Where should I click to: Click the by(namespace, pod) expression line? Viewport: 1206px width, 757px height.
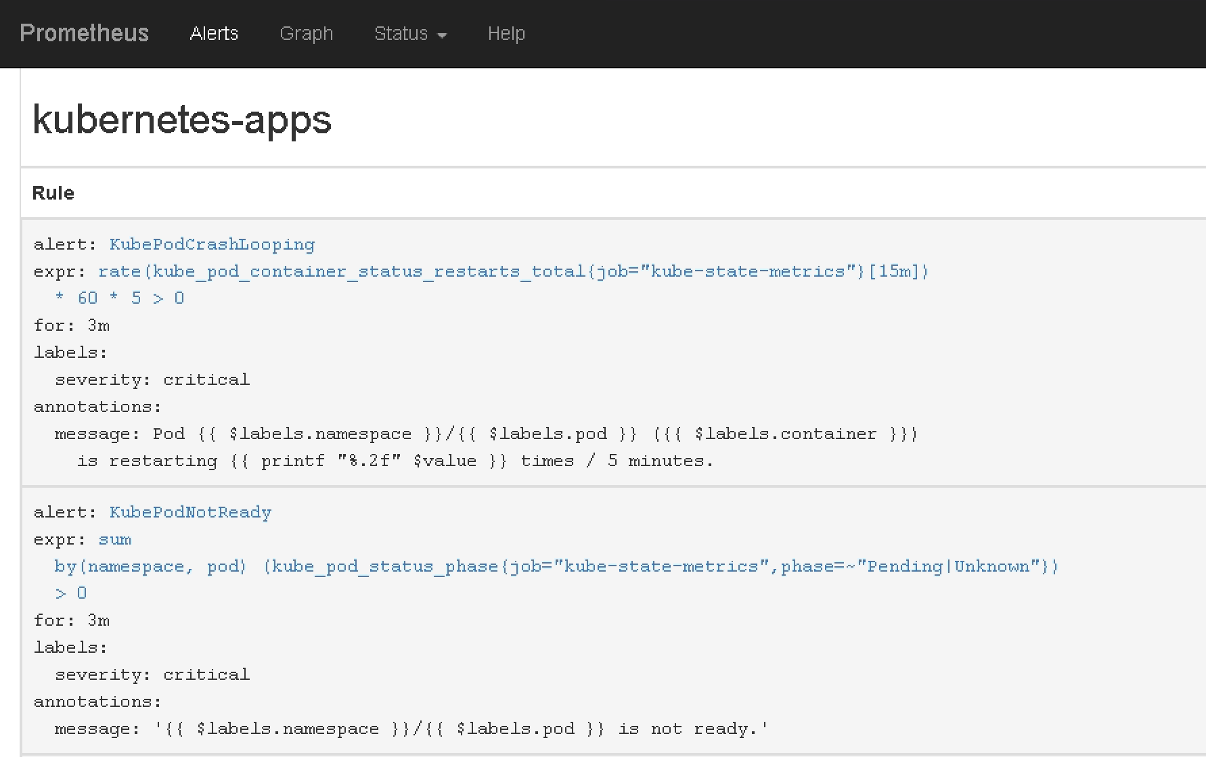pos(555,566)
